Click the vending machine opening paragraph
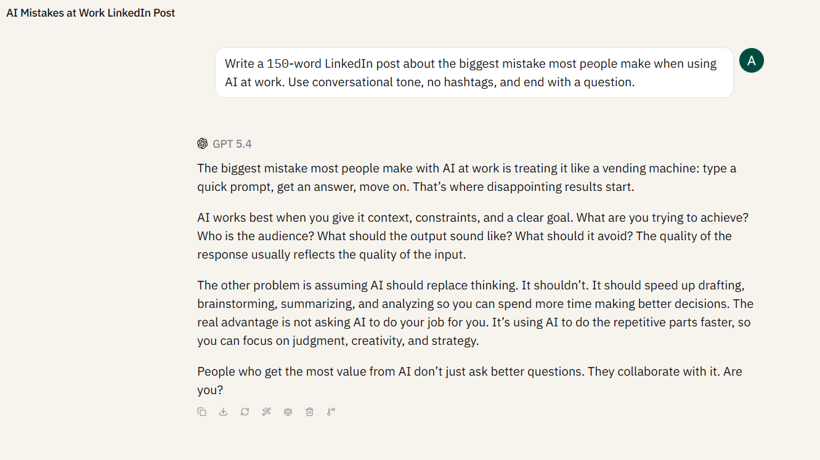820x460 pixels. (x=467, y=177)
